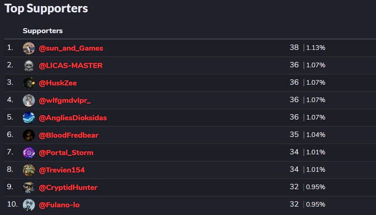The width and height of the screenshot is (376, 215).
Task: Open @sun_and_Games profile link
Action: [71, 48]
